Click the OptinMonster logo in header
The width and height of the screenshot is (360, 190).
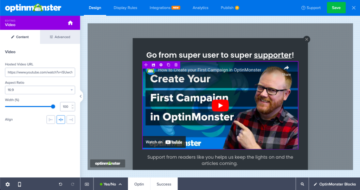(x=33, y=8)
